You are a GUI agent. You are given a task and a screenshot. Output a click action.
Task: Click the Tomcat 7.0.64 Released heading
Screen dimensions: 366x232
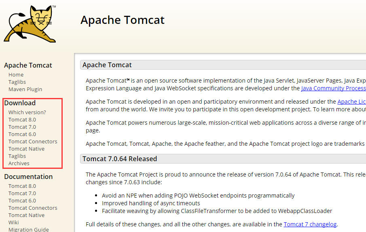[120, 159]
